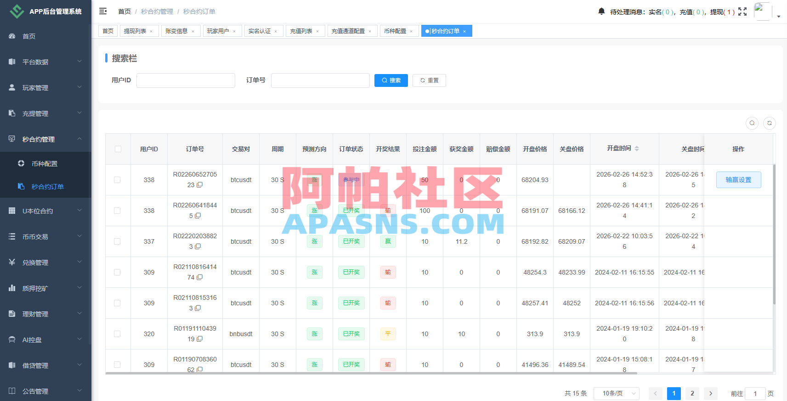Open 币种配置 sidebar submenu item

point(45,163)
